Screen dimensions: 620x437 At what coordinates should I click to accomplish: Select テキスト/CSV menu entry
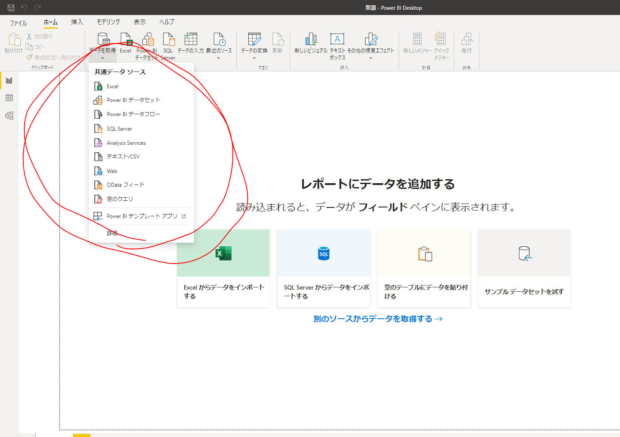tap(141, 157)
